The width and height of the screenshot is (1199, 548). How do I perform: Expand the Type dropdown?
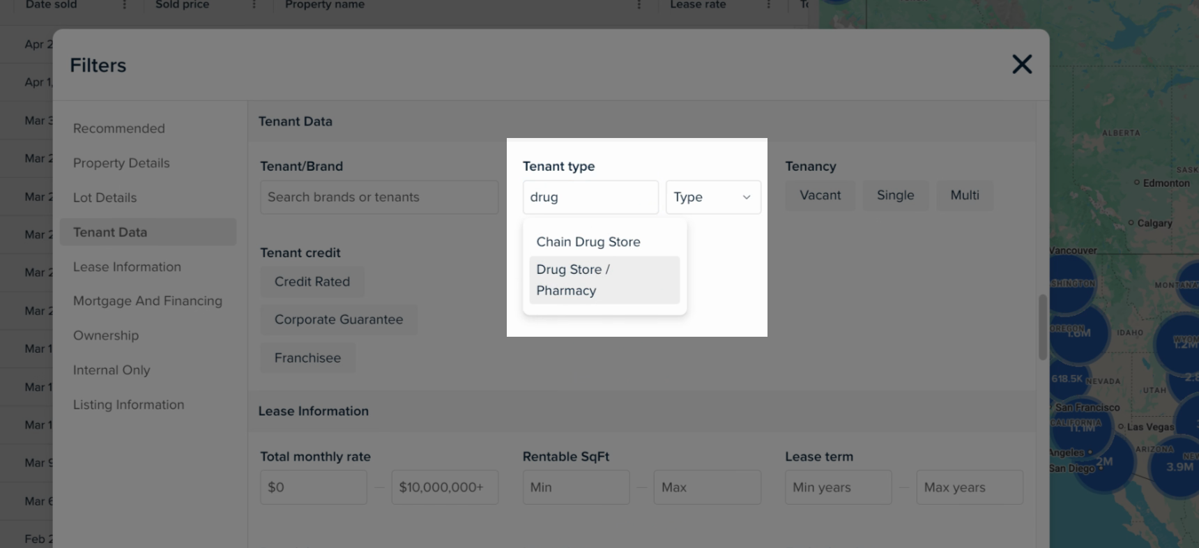tap(712, 197)
